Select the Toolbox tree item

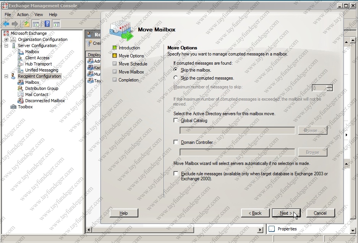(x=25, y=107)
